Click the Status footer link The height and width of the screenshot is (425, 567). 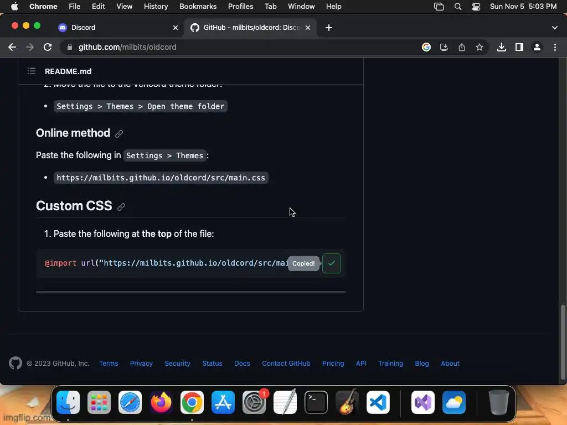pos(212,363)
